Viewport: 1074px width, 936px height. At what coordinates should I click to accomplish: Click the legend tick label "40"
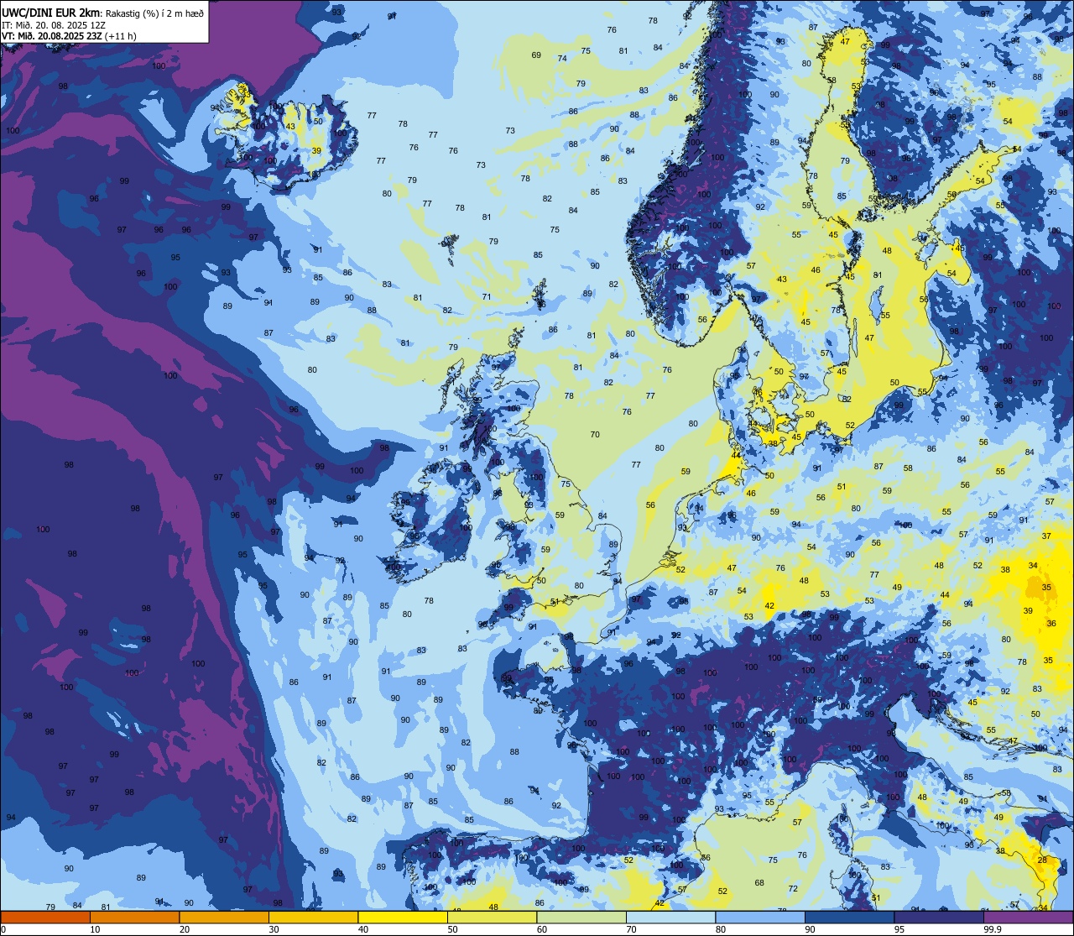point(363,929)
